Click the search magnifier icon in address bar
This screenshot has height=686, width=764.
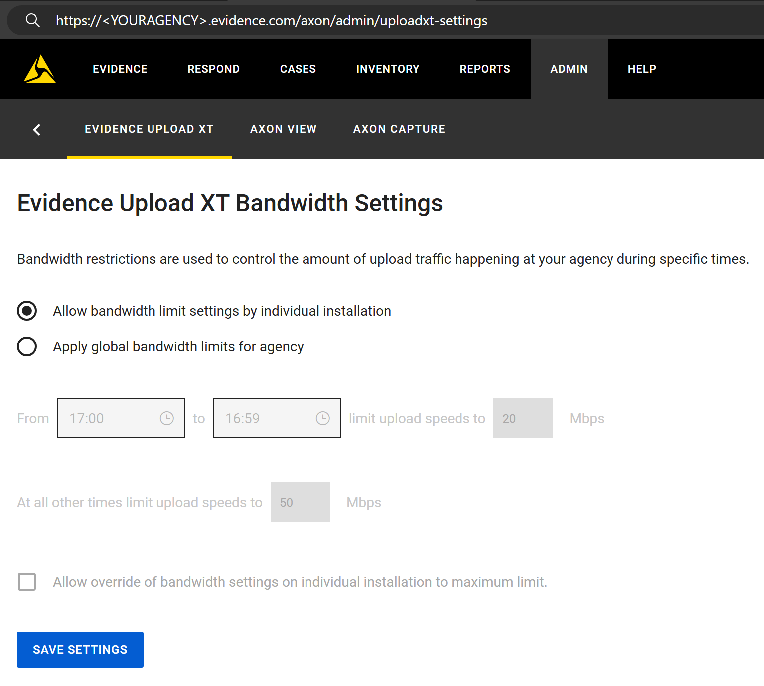click(x=33, y=20)
